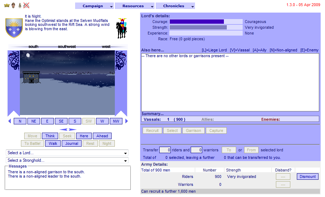This screenshot has width=325, height=197.
Task: Click the standing figure icon
Action: coord(19,5)
